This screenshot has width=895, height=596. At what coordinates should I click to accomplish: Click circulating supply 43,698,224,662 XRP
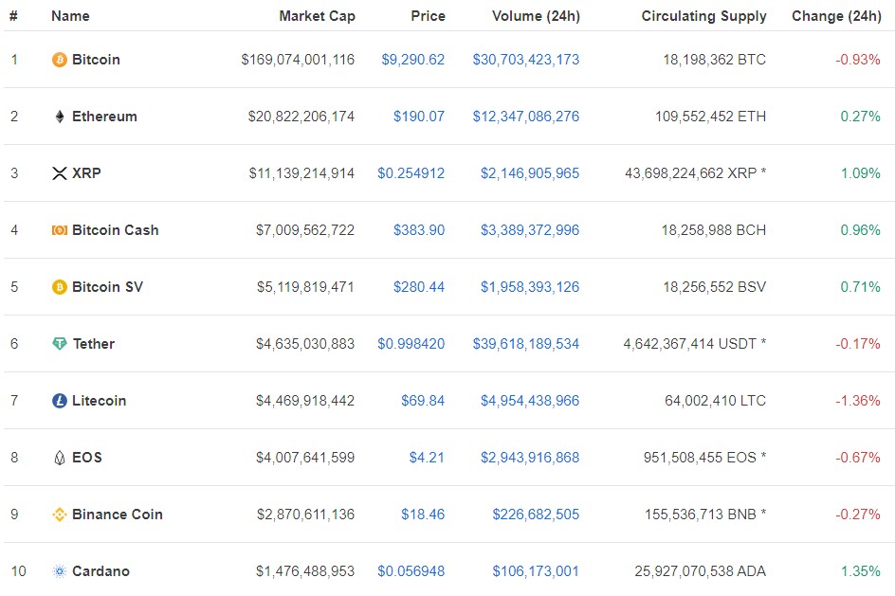[690, 173]
